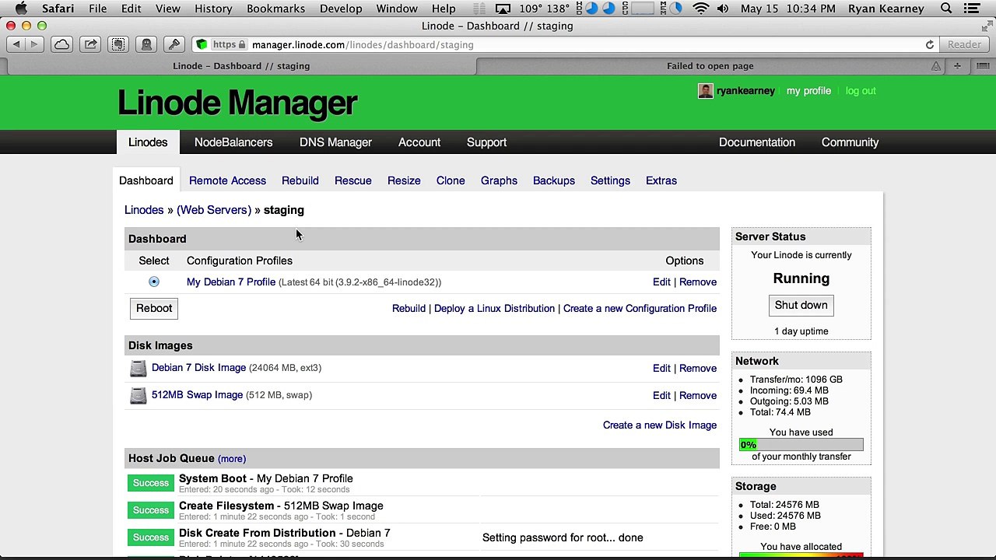The height and width of the screenshot is (560, 996).
Task: Reload the page with the refresh icon
Action: (x=929, y=44)
